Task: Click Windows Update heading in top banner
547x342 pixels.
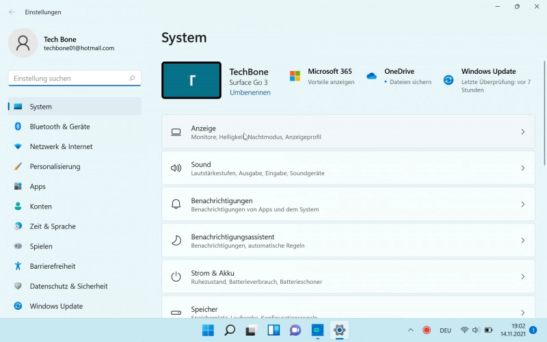Action: pos(488,71)
